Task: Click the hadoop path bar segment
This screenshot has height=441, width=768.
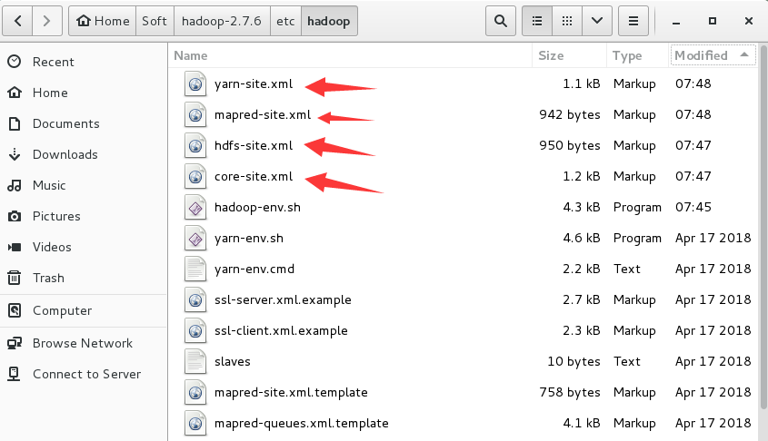Action: [x=329, y=21]
